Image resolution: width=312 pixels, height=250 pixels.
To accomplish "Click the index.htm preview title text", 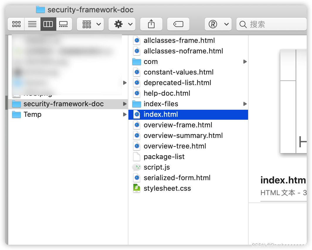I will 283,180.
